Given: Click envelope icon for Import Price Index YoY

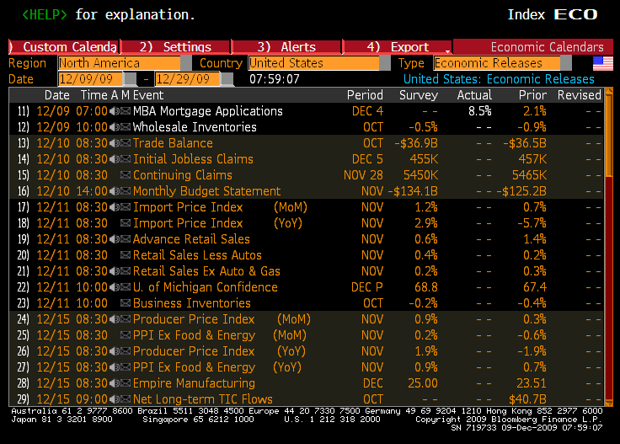Looking at the screenshot, I should click(x=126, y=223).
